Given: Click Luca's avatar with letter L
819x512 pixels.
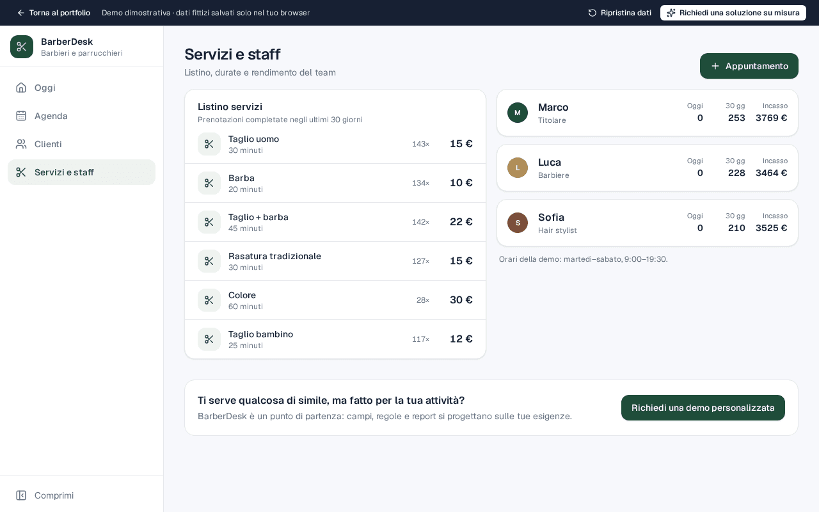Looking at the screenshot, I should pyautogui.click(x=518, y=168).
